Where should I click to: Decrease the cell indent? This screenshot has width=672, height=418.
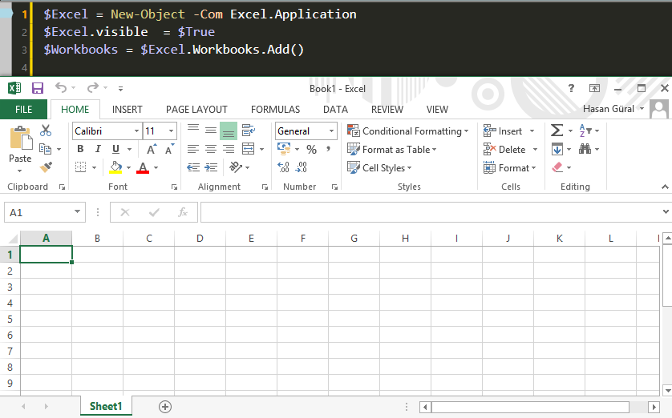coord(193,167)
